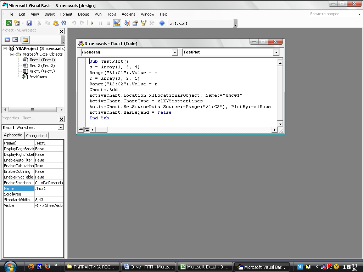Viewport: 363px width, 272px height.
Task: Click code window horizontal scroll right arrow
Action: pos(274,130)
